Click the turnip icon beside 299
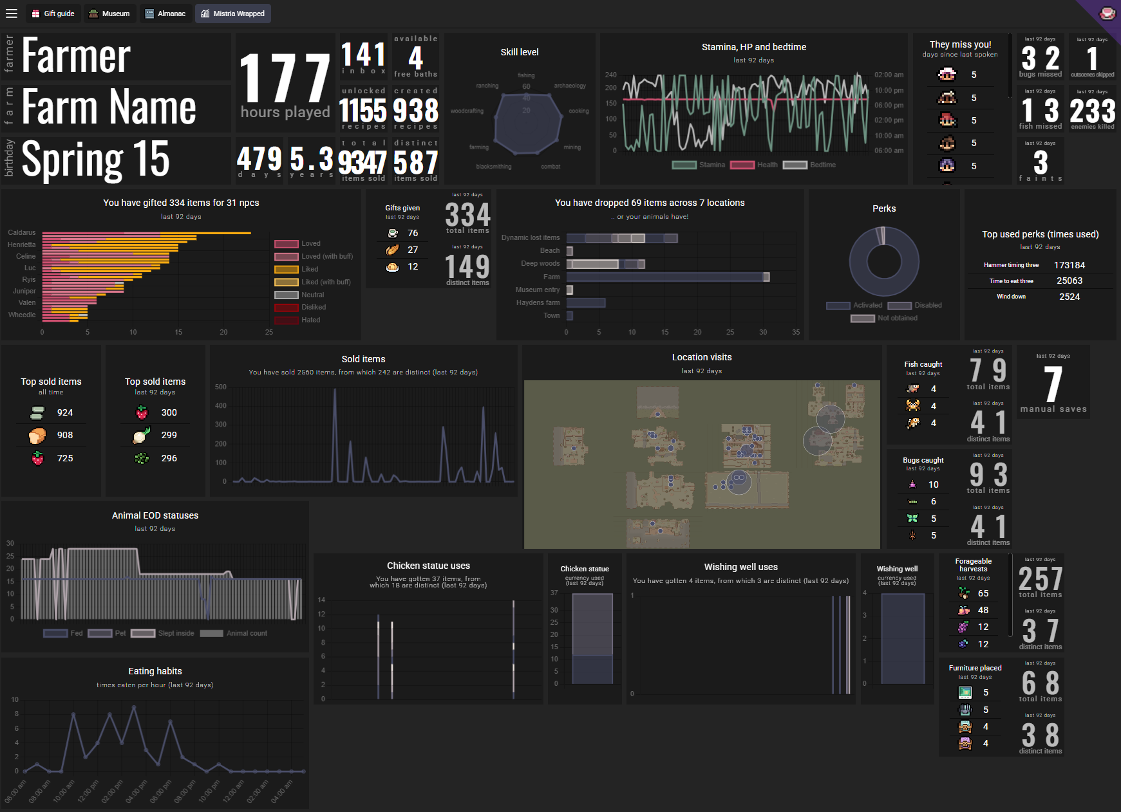1121x812 pixels. [142, 435]
